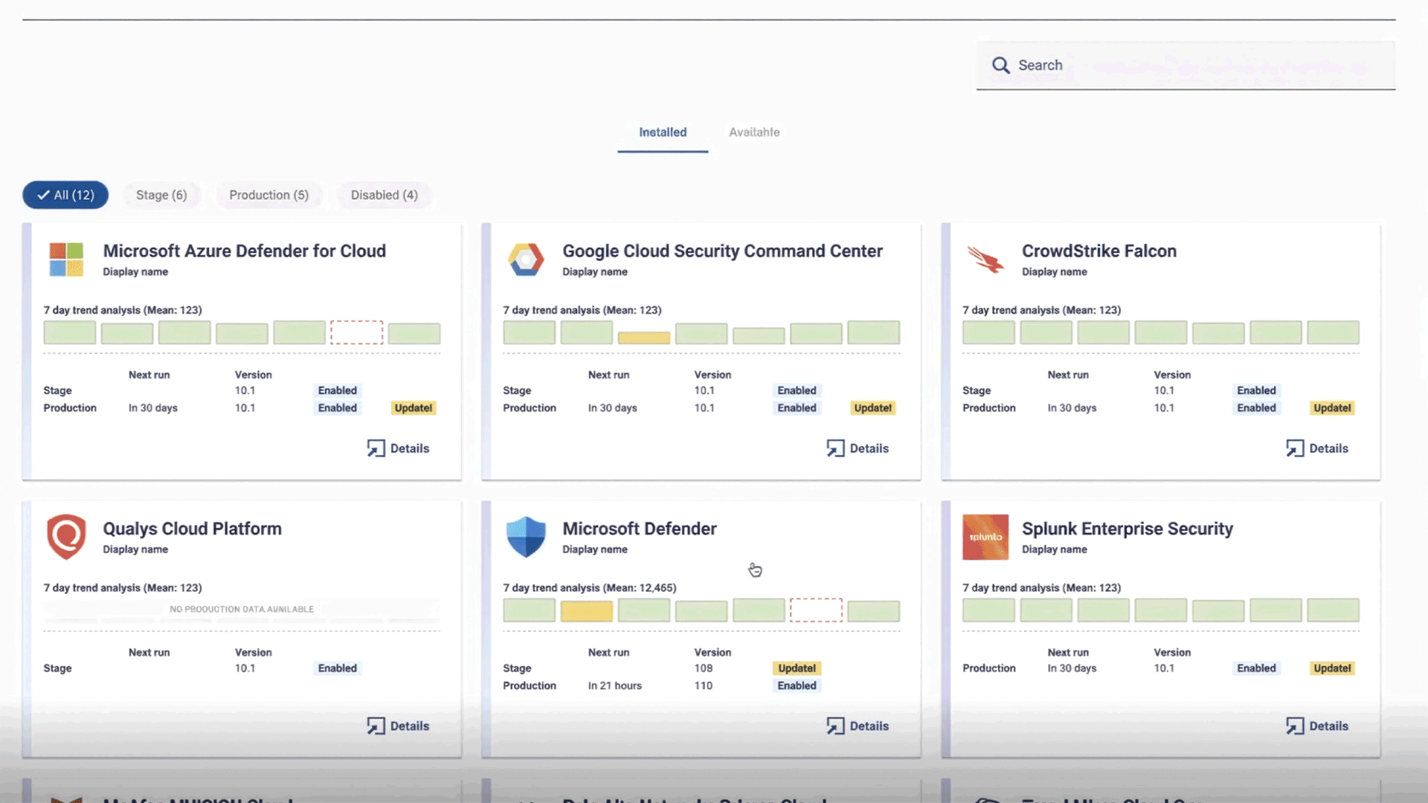1428x803 pixels.
Task: Switch to the Installed tab
Action: 662,132
